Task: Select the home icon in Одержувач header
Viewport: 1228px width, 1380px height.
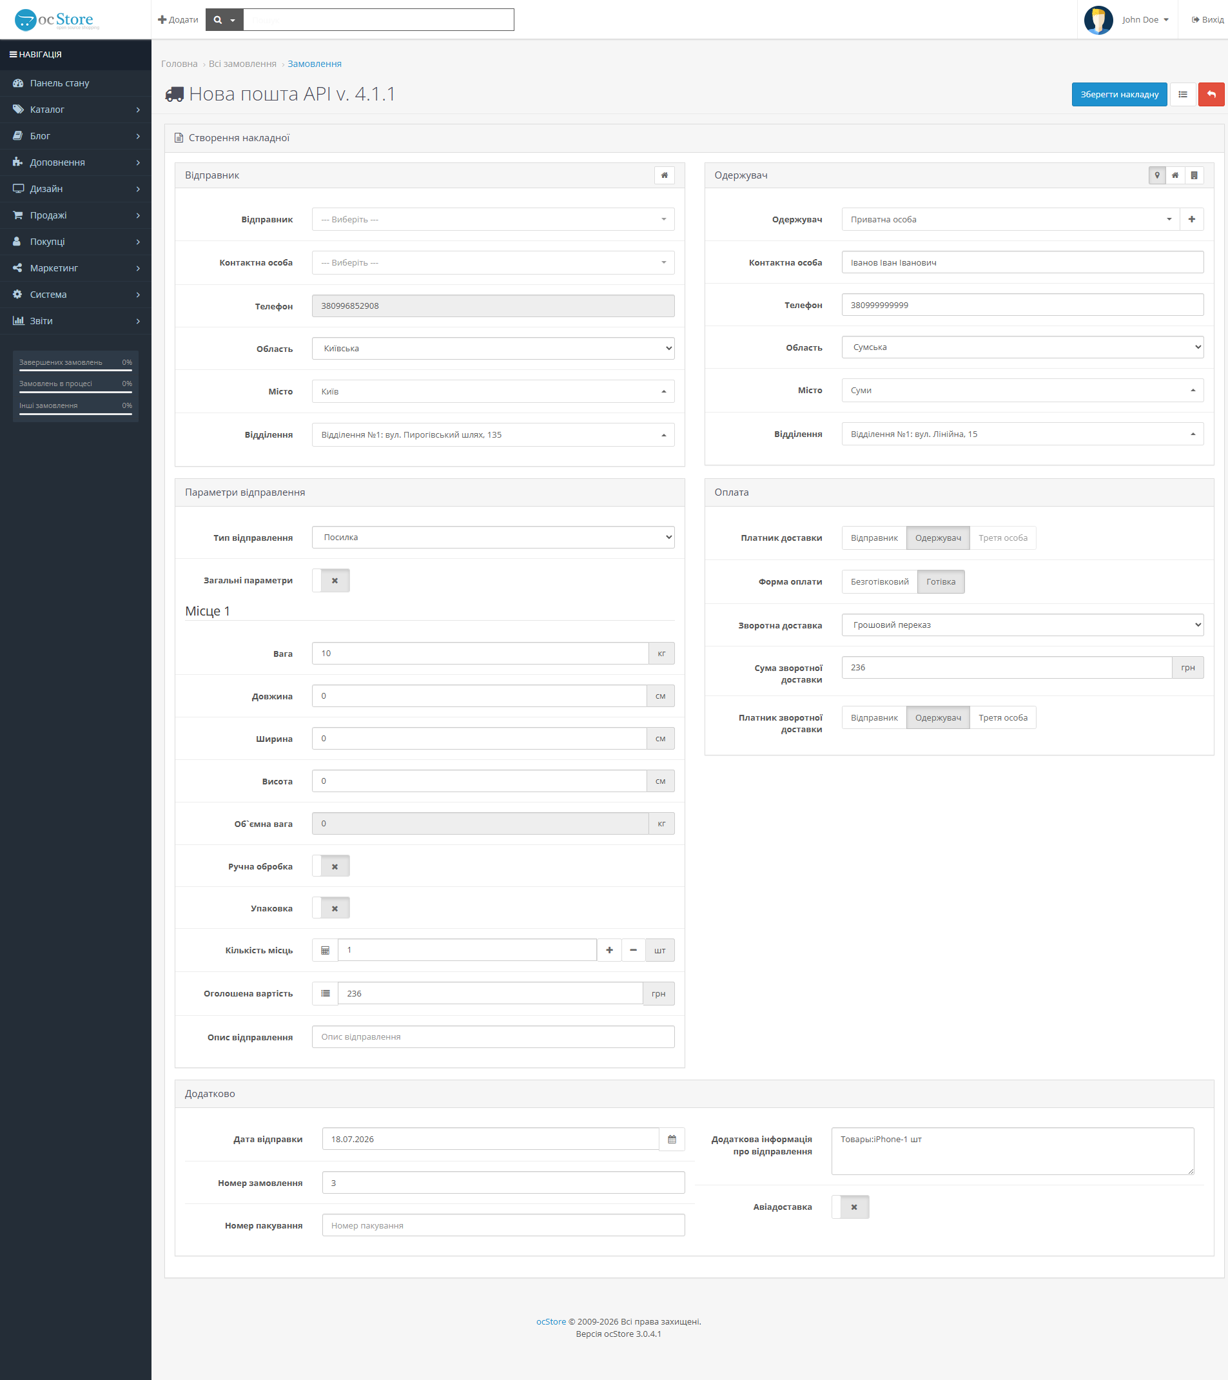Action: [1175, 175]
